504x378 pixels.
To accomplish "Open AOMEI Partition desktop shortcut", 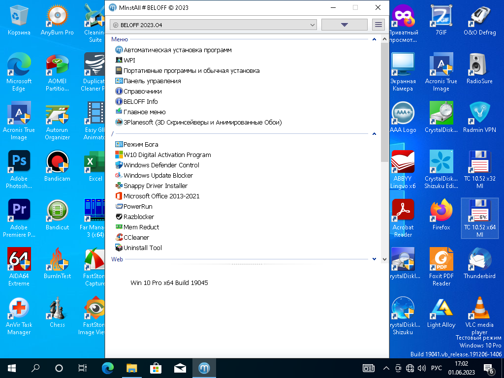I will pyautogui.click(x=57, y=72).
